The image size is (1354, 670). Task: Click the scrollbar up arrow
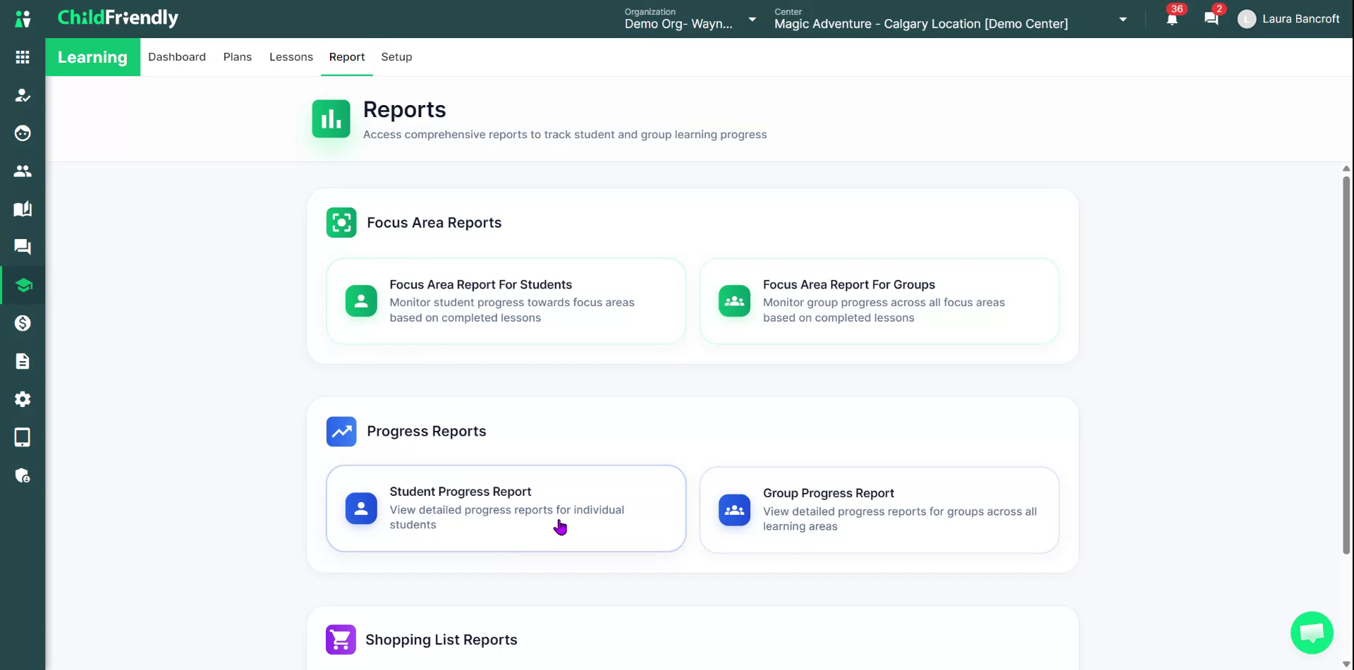[1346, 169]
